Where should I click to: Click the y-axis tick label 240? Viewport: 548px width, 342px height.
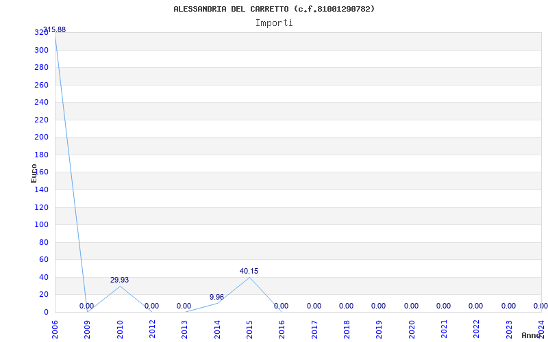pos(41,102)
